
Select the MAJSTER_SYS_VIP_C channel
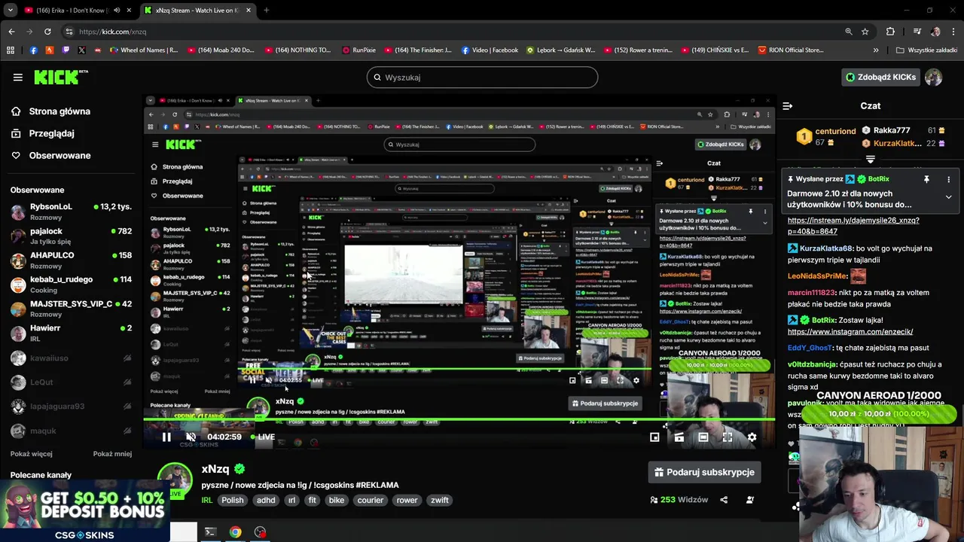(x=71, y=309)
